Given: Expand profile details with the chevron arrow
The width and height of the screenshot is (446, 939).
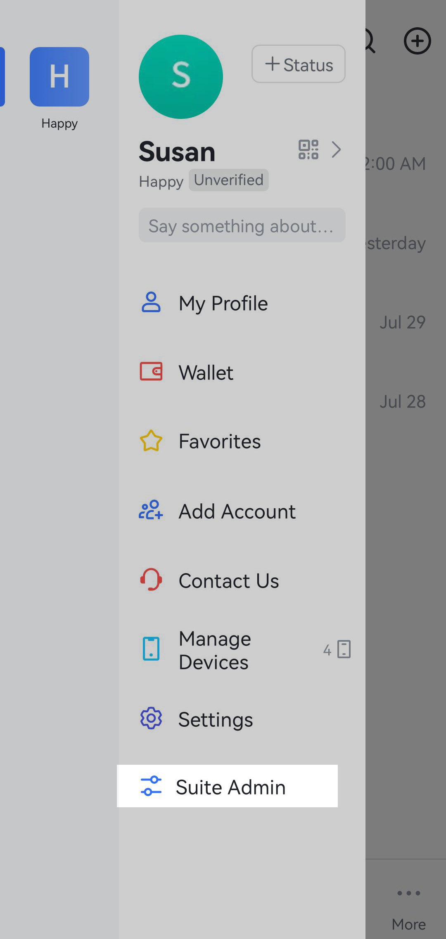Looking at the screenshot, I should click(336, 149).
